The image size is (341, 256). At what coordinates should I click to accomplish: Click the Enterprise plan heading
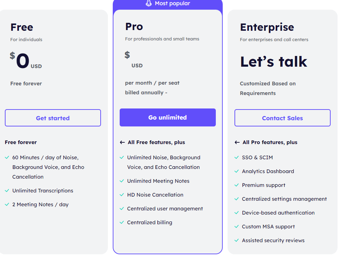(x=267, y=27)
